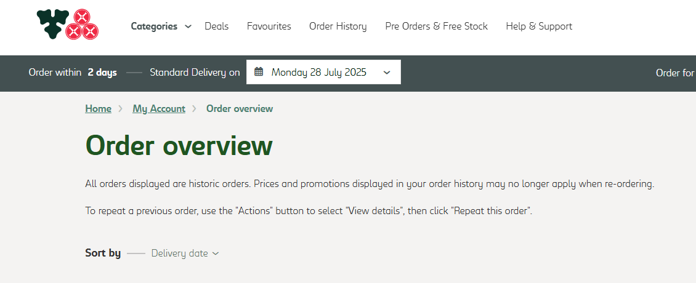
Task: Click the breadcrumb arrow after My Account
Action: pyautogui.click(x=194, y=109)
